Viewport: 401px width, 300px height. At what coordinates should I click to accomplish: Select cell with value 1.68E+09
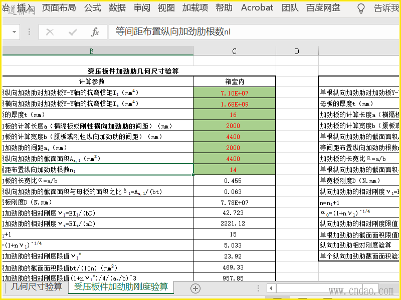(235, 104)
